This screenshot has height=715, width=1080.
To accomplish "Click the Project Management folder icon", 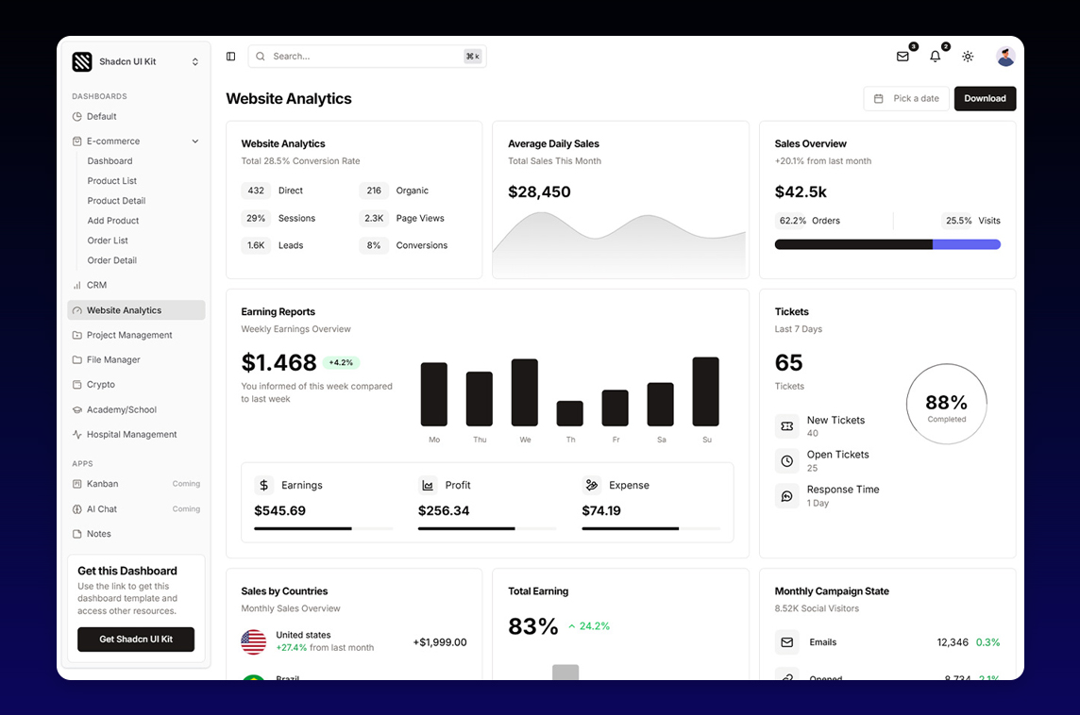I will (x=77, y=335).
